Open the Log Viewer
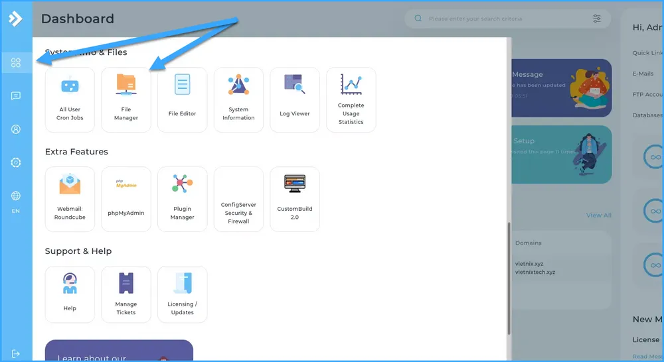 295,99
